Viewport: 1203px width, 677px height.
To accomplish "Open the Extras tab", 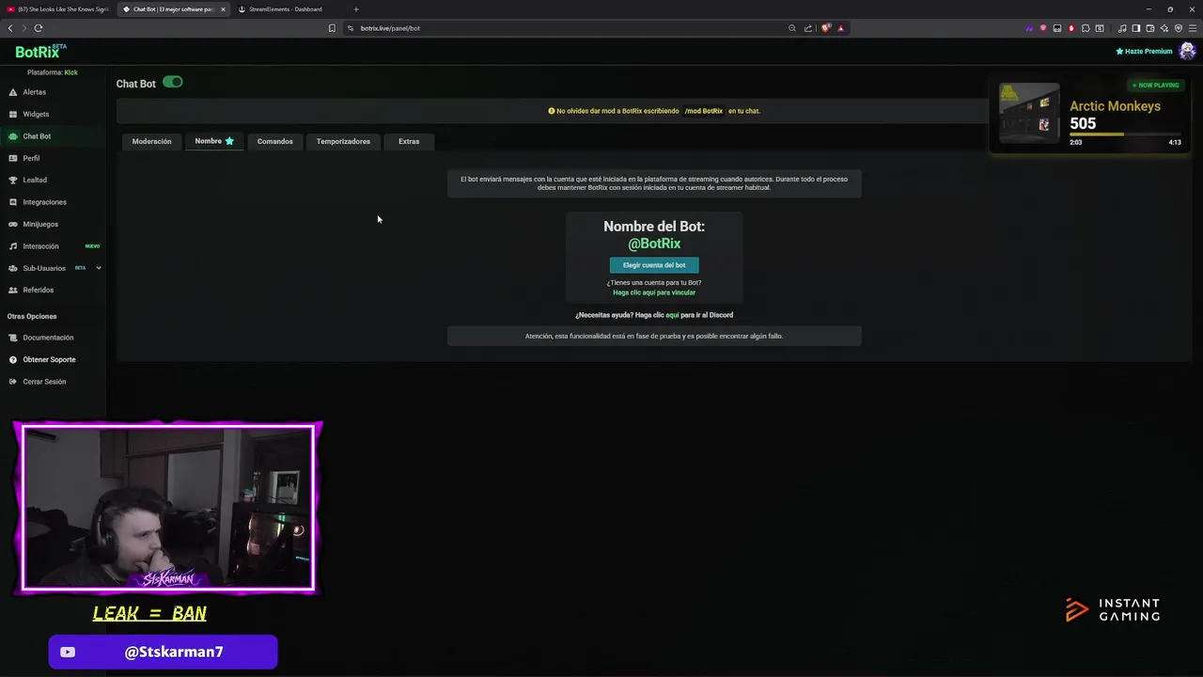I will [x=409, y=141].
